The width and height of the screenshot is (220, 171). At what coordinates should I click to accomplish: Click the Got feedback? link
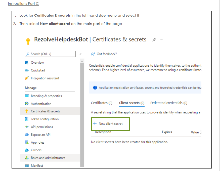[x=107, y=54]
